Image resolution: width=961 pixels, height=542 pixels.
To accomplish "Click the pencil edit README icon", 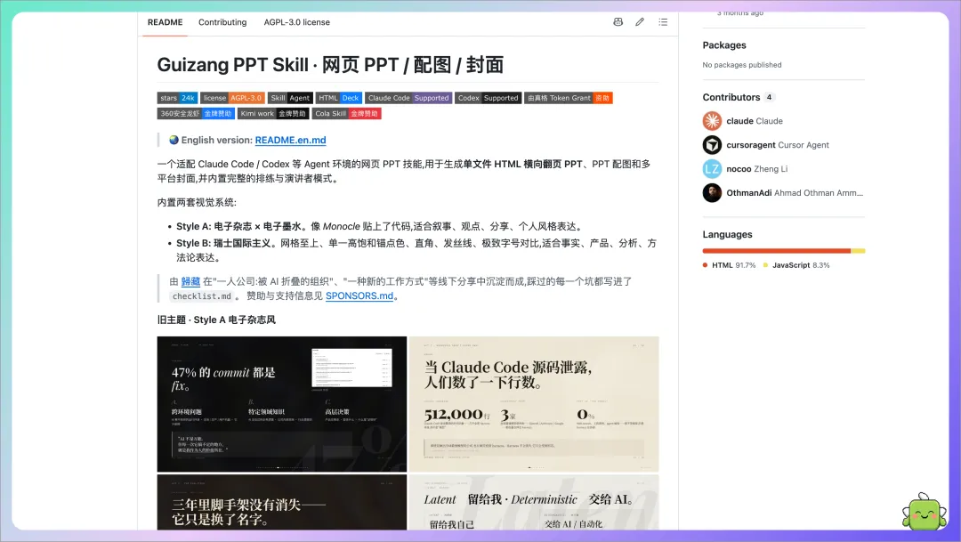I will (x=640, y=22).
